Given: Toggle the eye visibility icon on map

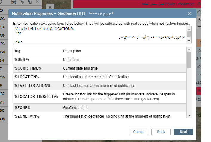Looking at the screenshot, I should pos(50,7).
